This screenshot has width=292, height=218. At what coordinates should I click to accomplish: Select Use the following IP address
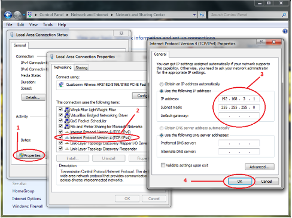click(162, 91)
